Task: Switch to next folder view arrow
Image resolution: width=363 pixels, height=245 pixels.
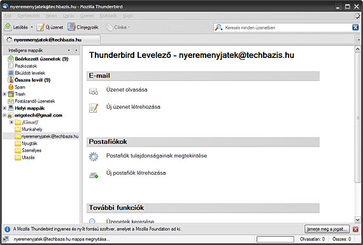Action: pyautogui.click(x=76, y=50)
